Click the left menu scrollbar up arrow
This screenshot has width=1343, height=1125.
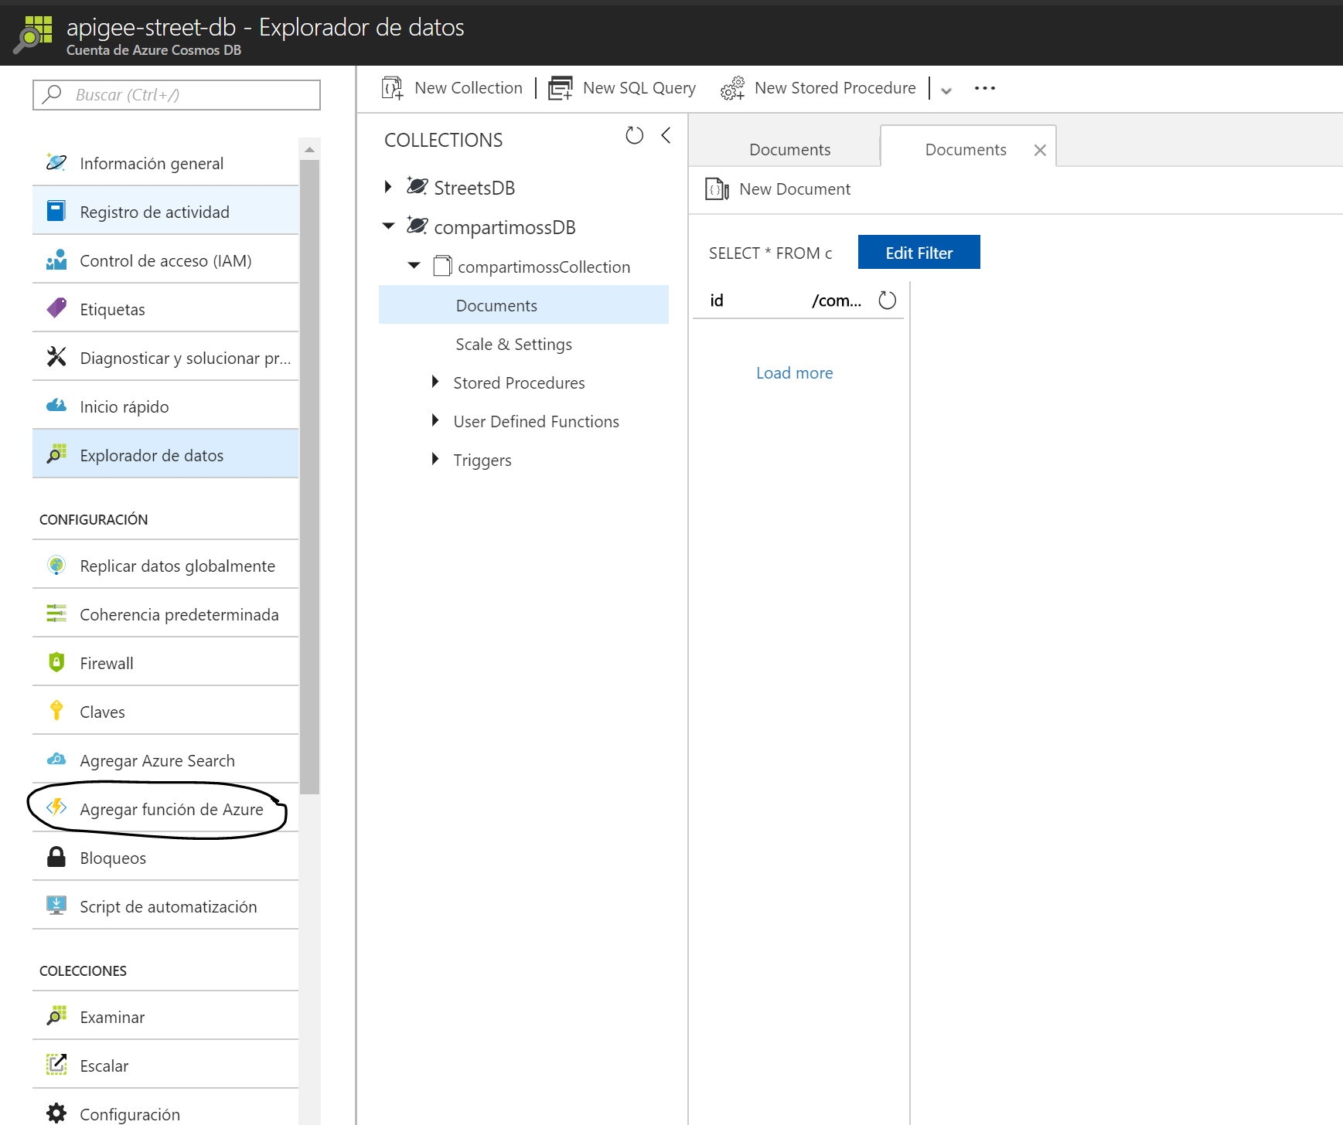pos(309,150)
